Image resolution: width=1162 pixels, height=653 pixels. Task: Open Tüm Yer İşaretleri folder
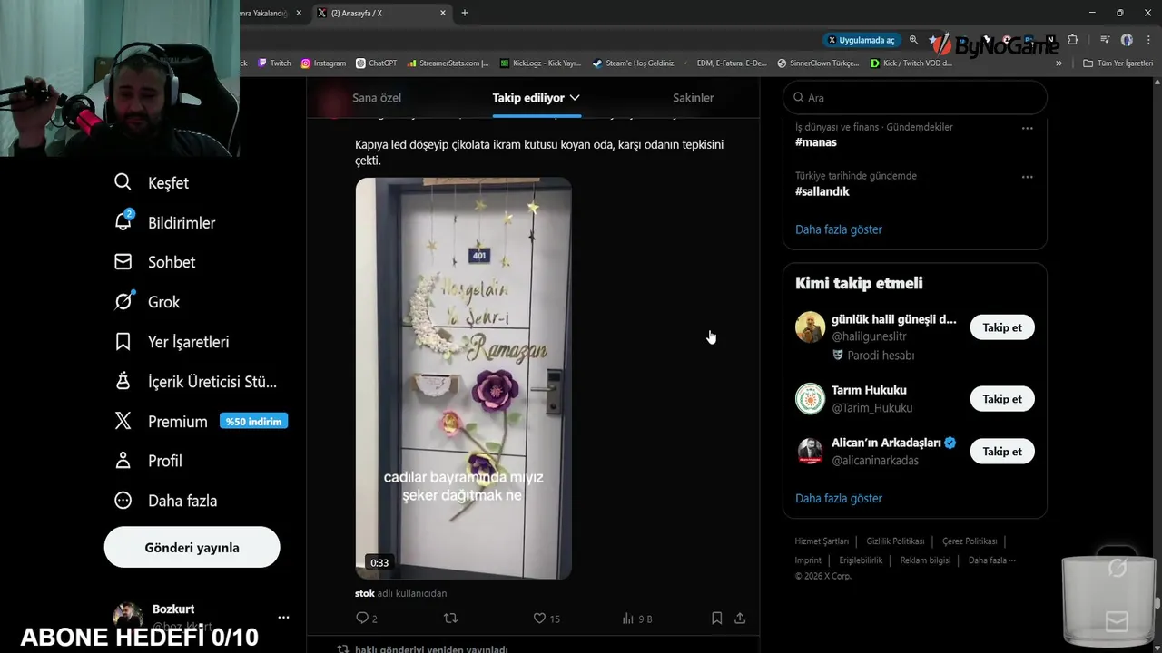point(1118,63)
